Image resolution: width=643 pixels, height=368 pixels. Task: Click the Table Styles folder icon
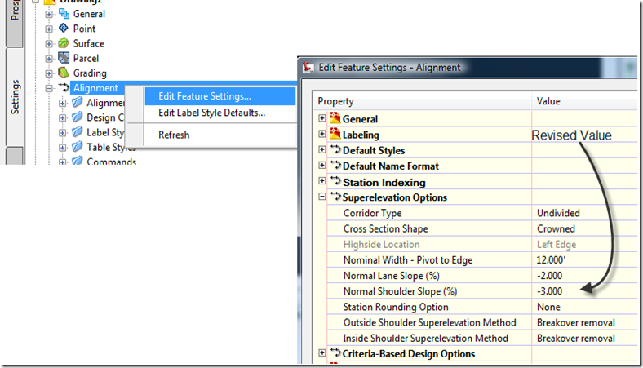tap(77, 147)
